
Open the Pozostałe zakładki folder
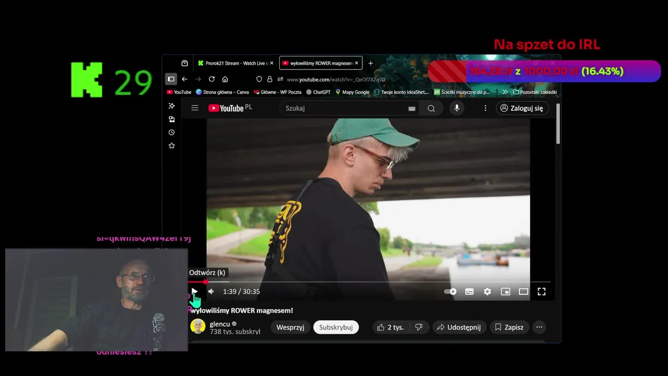(x=535, y=92)
